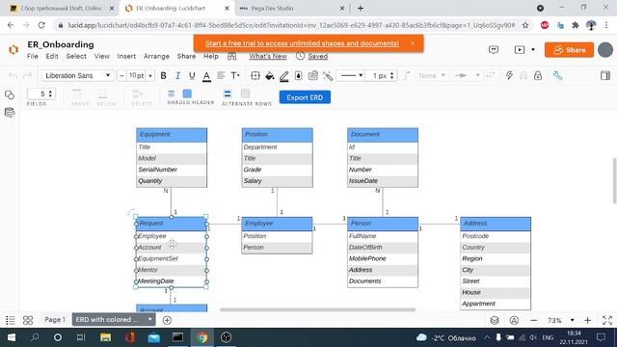The image size is (617, 347).
Task: Disable alternate rows with grey icon
Action: click(245, 93)
